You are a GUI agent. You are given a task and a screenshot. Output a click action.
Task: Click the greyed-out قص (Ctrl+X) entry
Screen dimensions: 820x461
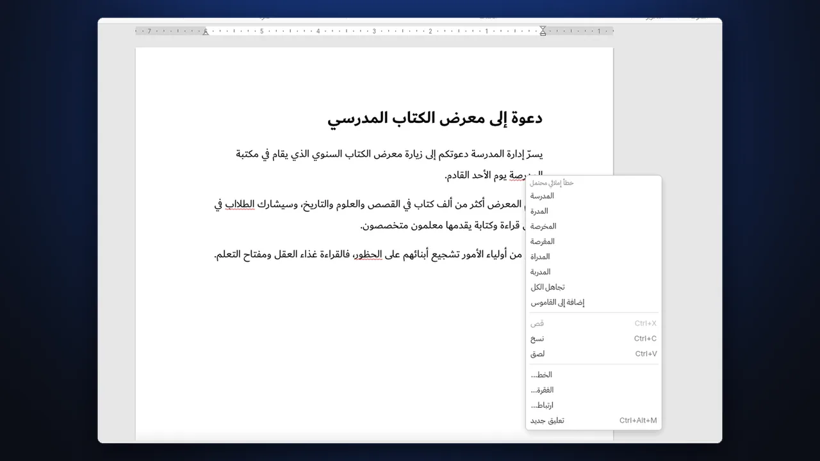click(594, 323)
